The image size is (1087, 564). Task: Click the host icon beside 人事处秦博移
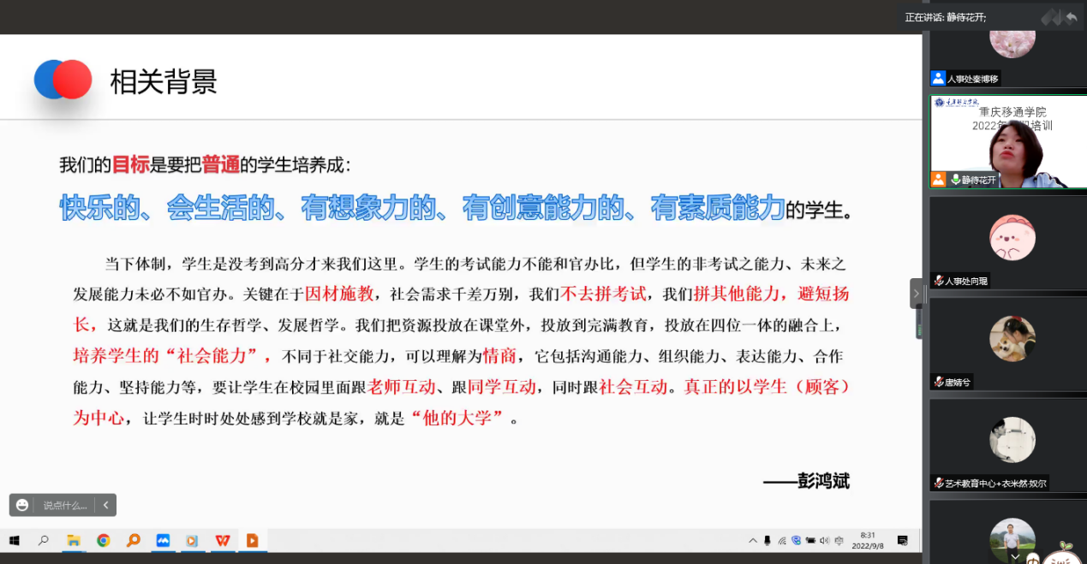[x=938, y=79]
